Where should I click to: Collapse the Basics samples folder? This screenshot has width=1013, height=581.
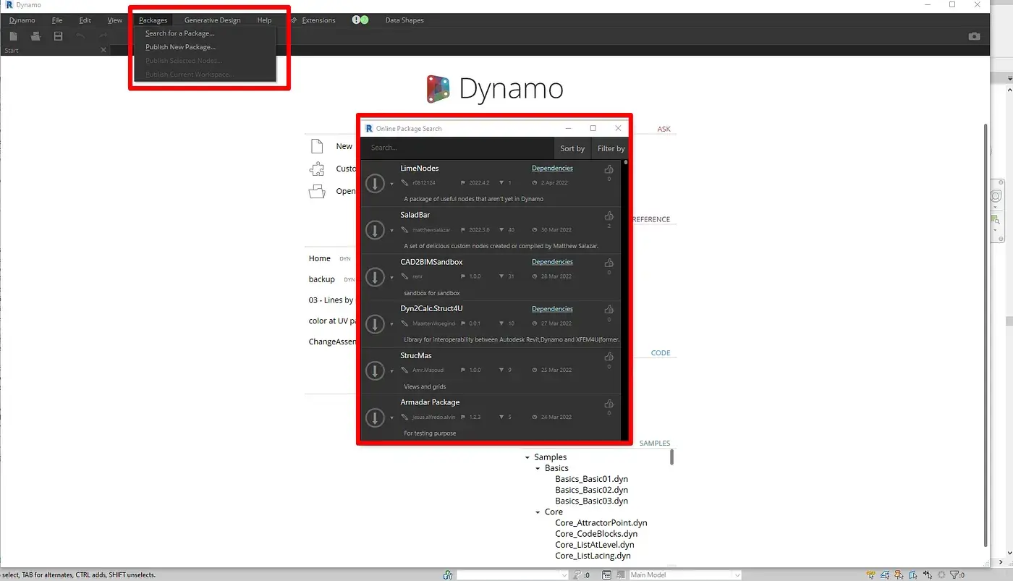[538, 469]
